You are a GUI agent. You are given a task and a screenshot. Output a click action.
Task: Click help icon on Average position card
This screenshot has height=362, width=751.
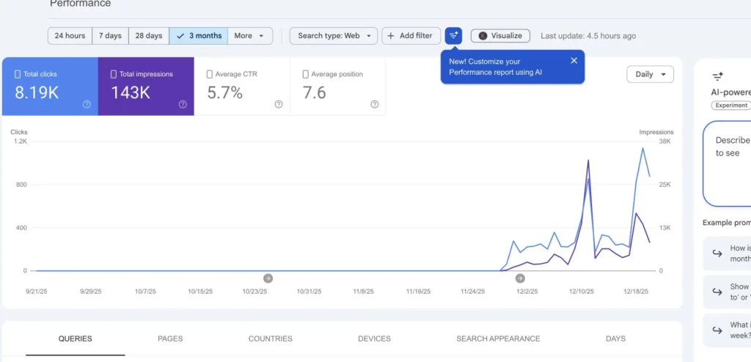pyautogui.click(x=375, y=104)
